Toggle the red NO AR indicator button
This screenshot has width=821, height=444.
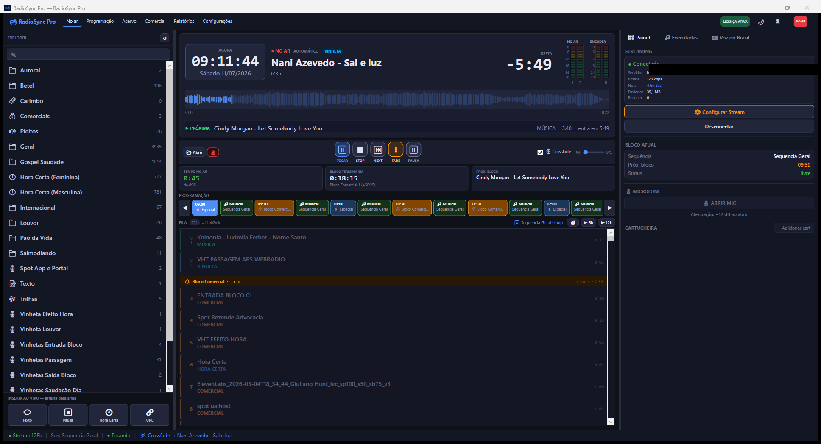(x=800, y=22)
